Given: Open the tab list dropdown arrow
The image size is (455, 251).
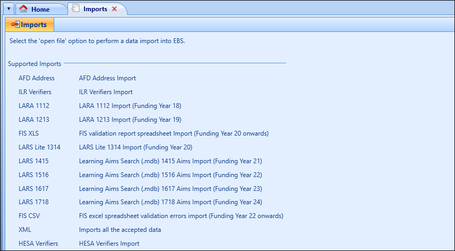Looking at the screenshot, I should [9, 9].
